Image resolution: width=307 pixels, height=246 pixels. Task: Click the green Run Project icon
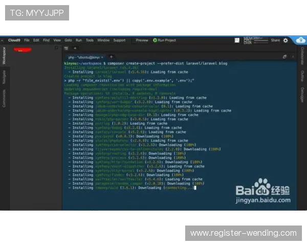156,40
